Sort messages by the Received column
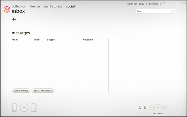Screen dimensions: 187x117 tap(88, 40)
